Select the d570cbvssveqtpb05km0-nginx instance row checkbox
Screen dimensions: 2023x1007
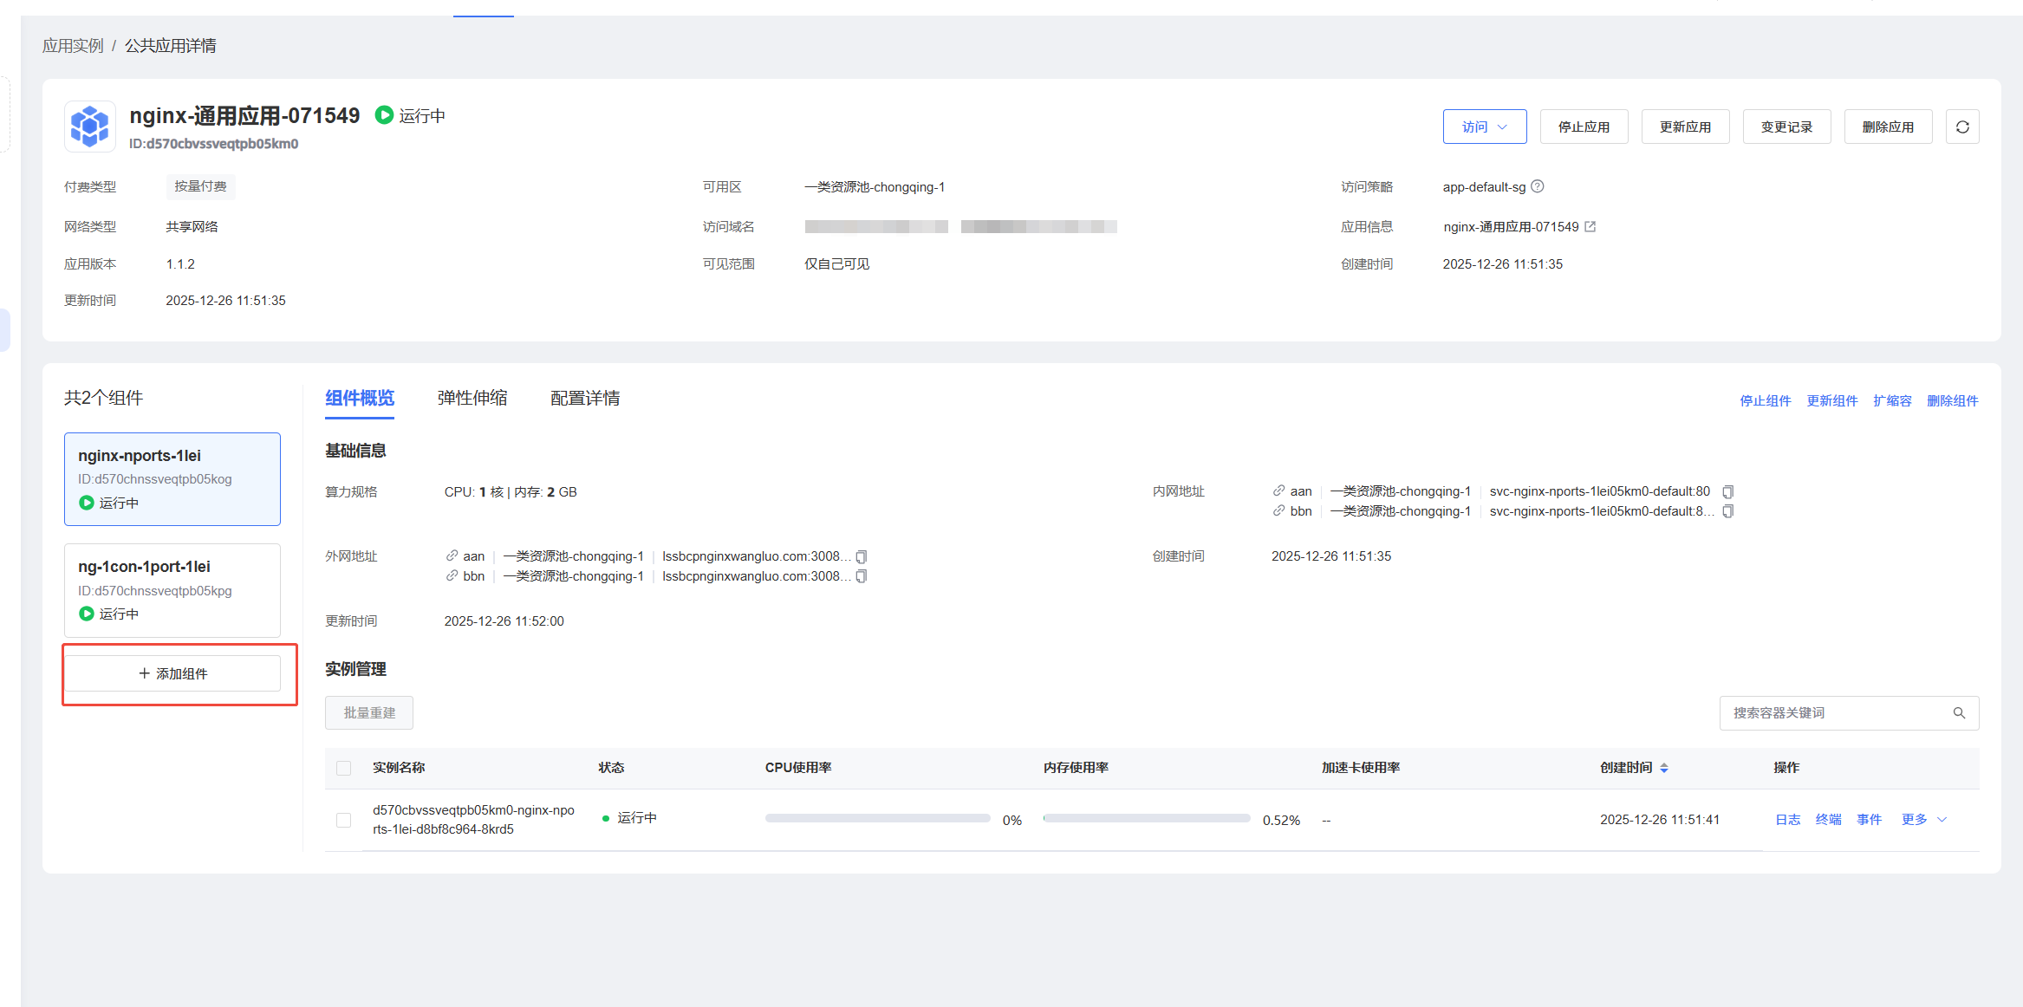point(344,820)
